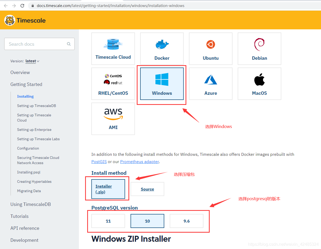This screenshot has height=249, width=321.
Task: Select the RHEL/CentOS platform card
Action: coord(113,84)
